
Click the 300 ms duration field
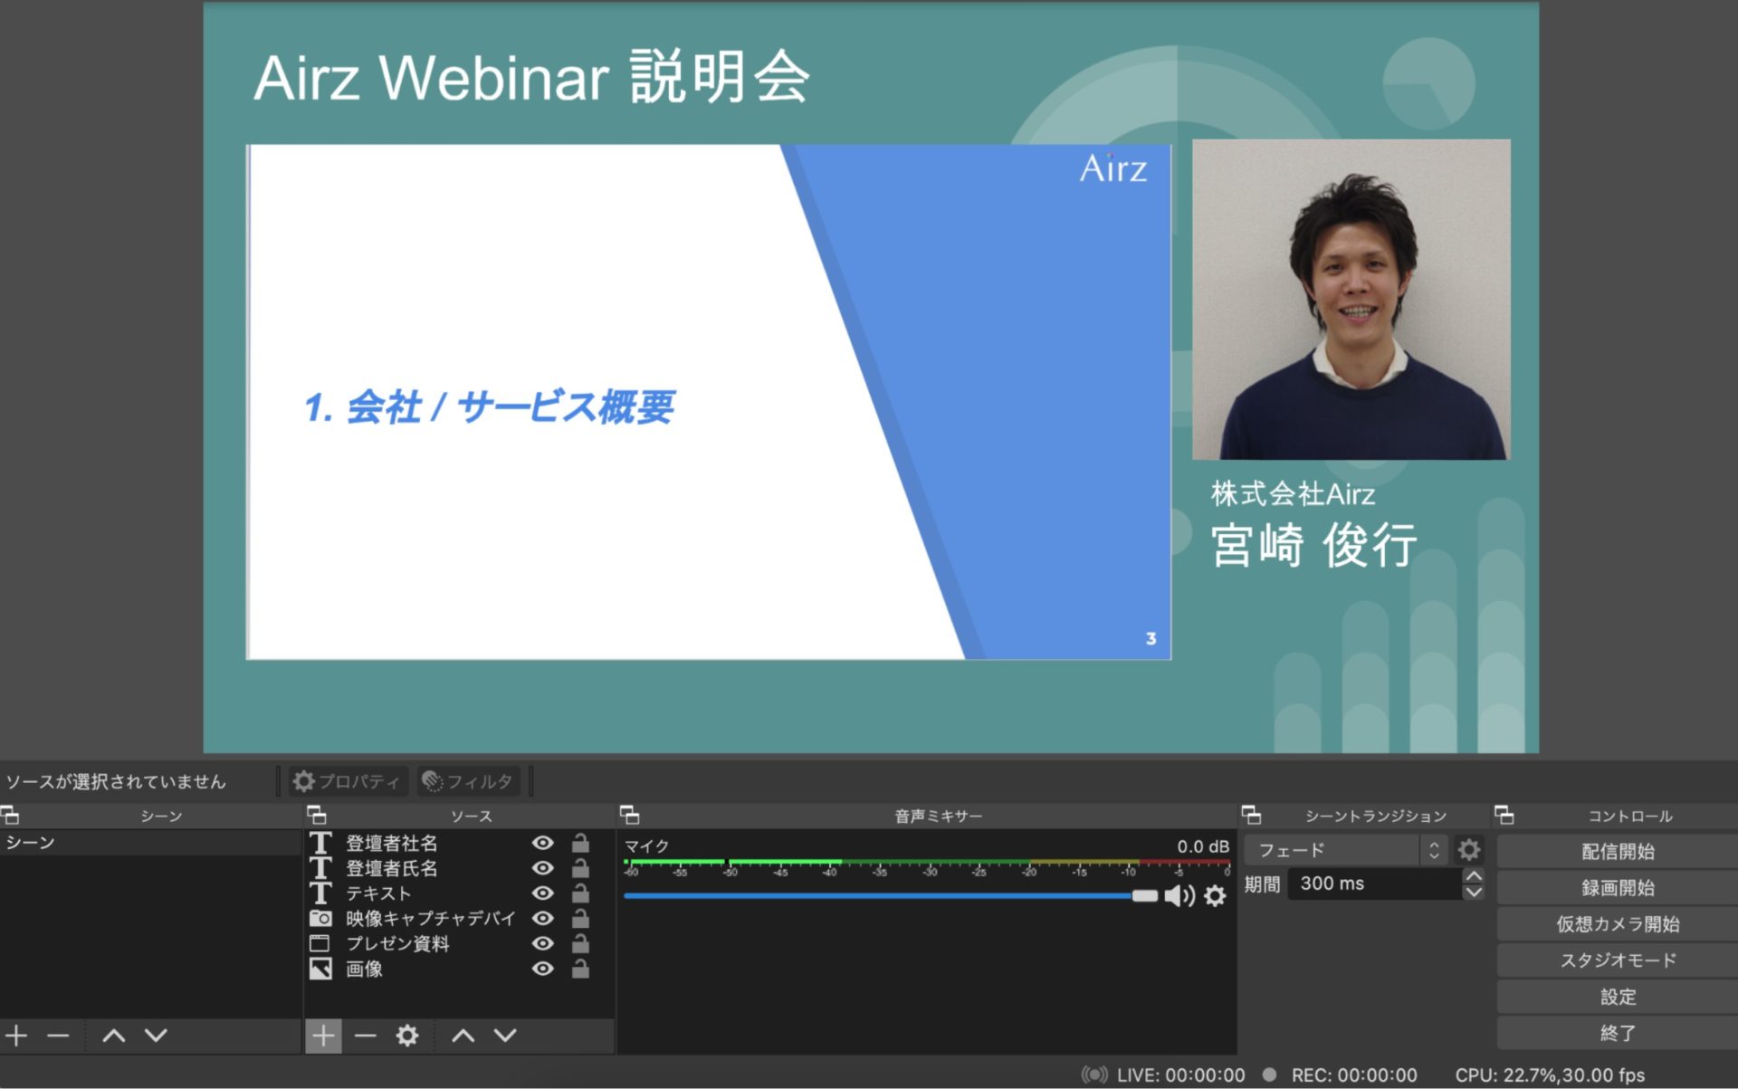1374,884
